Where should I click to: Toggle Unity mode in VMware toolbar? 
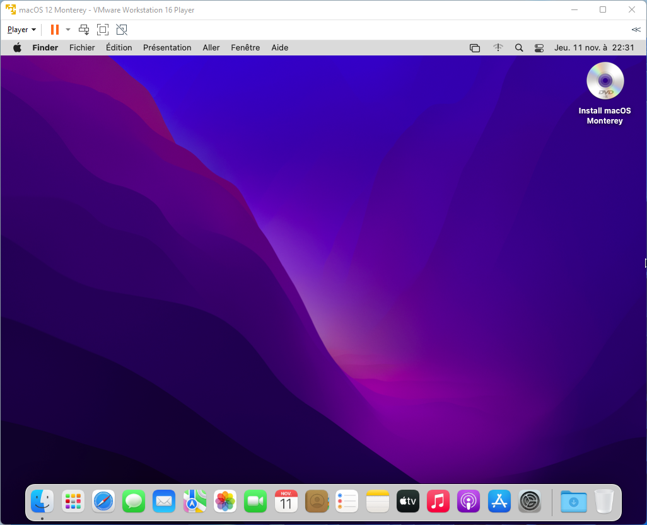122,29
